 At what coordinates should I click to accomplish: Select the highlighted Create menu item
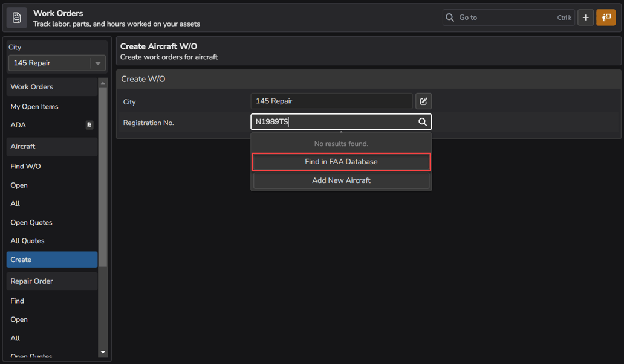tap(52, 260)
